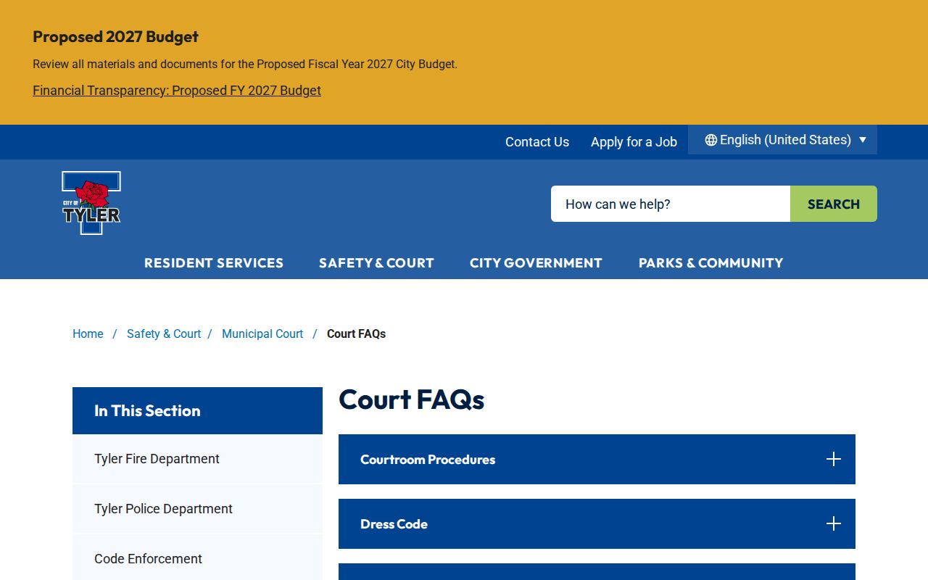This screenshot has width=928, height=580.
Task: Click the plus icon on Courtroom Procedures
Action: tap(834, 459)
